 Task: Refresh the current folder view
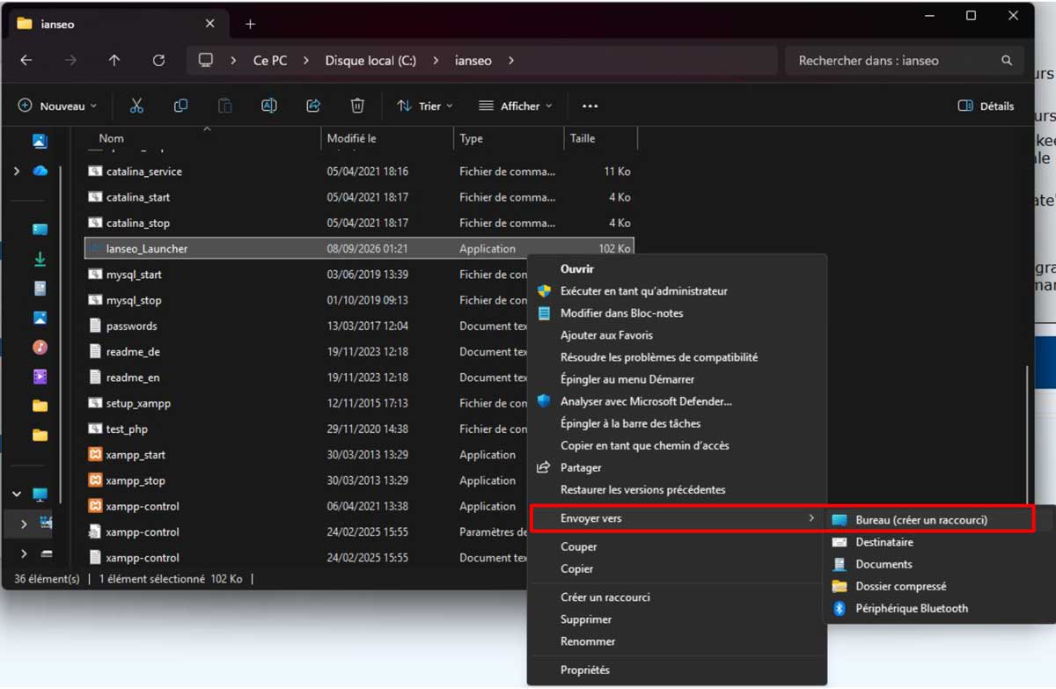(158, 61)
